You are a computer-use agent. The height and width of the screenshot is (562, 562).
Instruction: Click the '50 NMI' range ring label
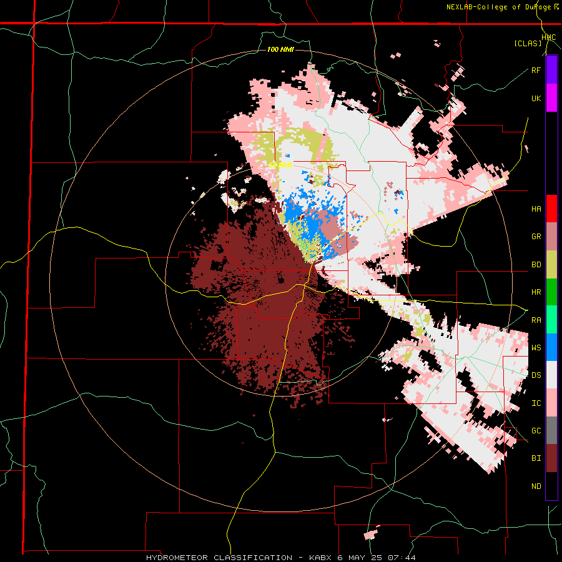(x=280, y=165)
